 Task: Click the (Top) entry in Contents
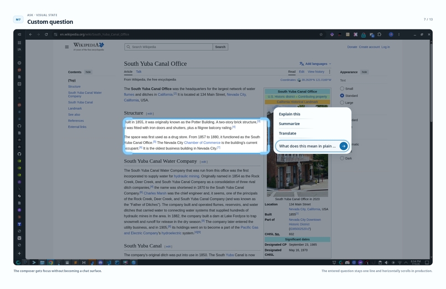coord(72,80)
